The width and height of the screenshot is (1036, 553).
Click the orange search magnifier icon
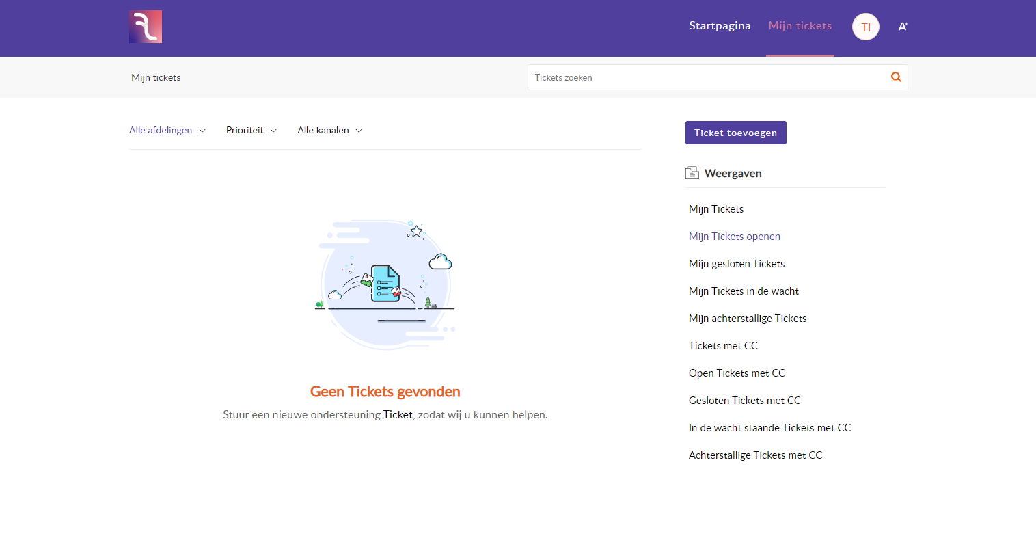click(896, 77)
